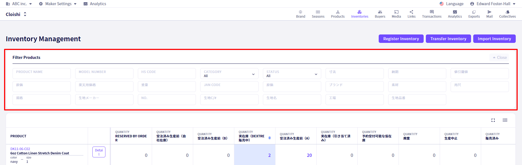Viewport: 522px width, 165px height.
Task: Open the Collectives page
Action: 507,14
